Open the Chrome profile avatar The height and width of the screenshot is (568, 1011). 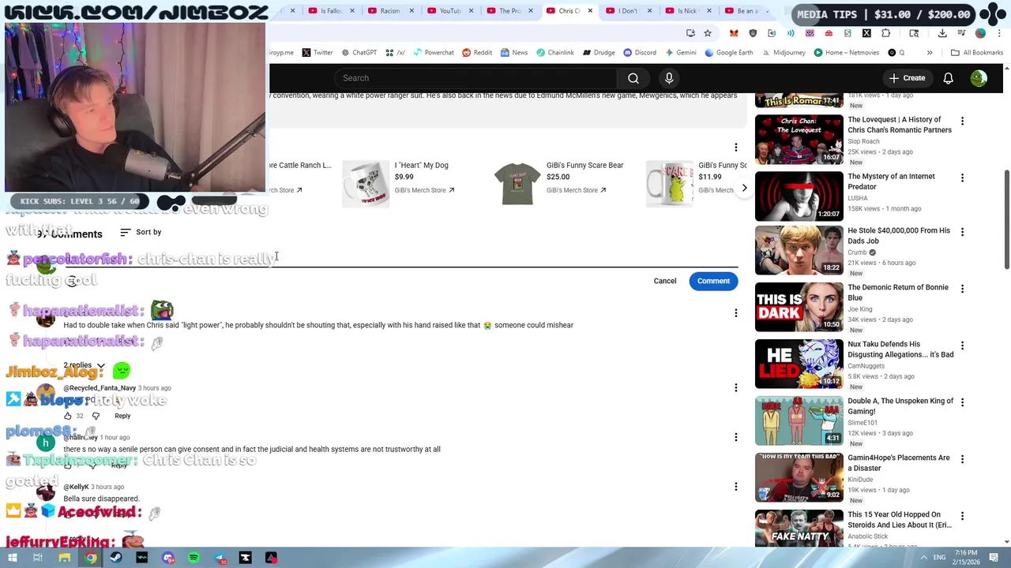980,33
